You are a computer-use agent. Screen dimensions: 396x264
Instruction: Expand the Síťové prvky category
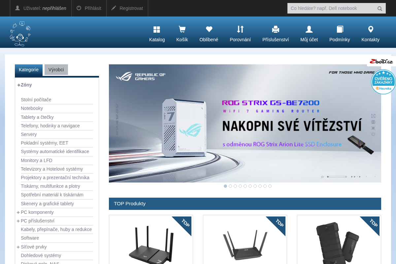pos(18,247)
